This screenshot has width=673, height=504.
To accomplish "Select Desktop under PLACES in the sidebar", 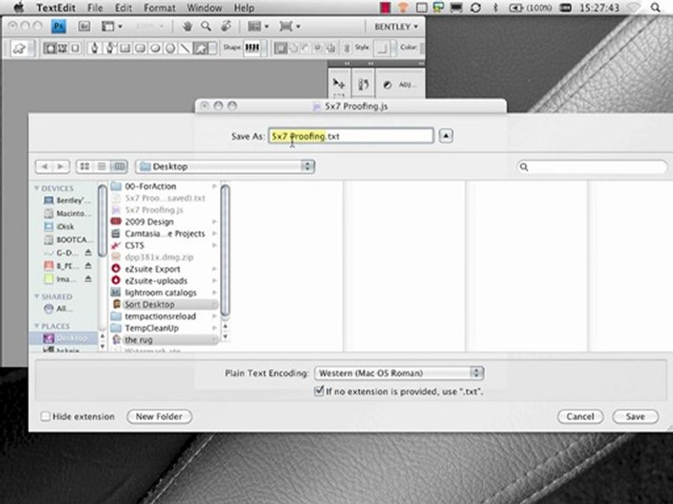I will 64,338.
